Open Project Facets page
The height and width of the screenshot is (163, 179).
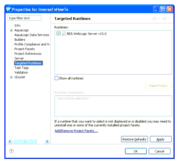click(x=25, y=49)
